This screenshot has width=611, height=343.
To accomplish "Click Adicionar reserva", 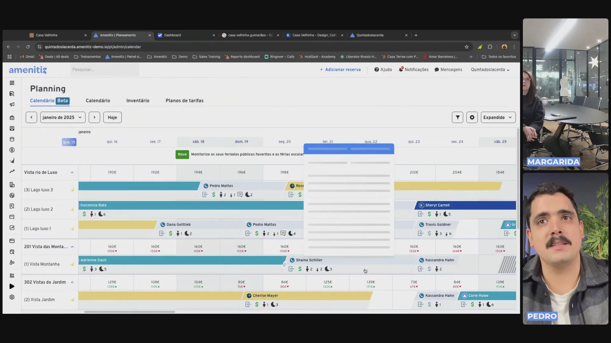I will click(x=340, y=70).
